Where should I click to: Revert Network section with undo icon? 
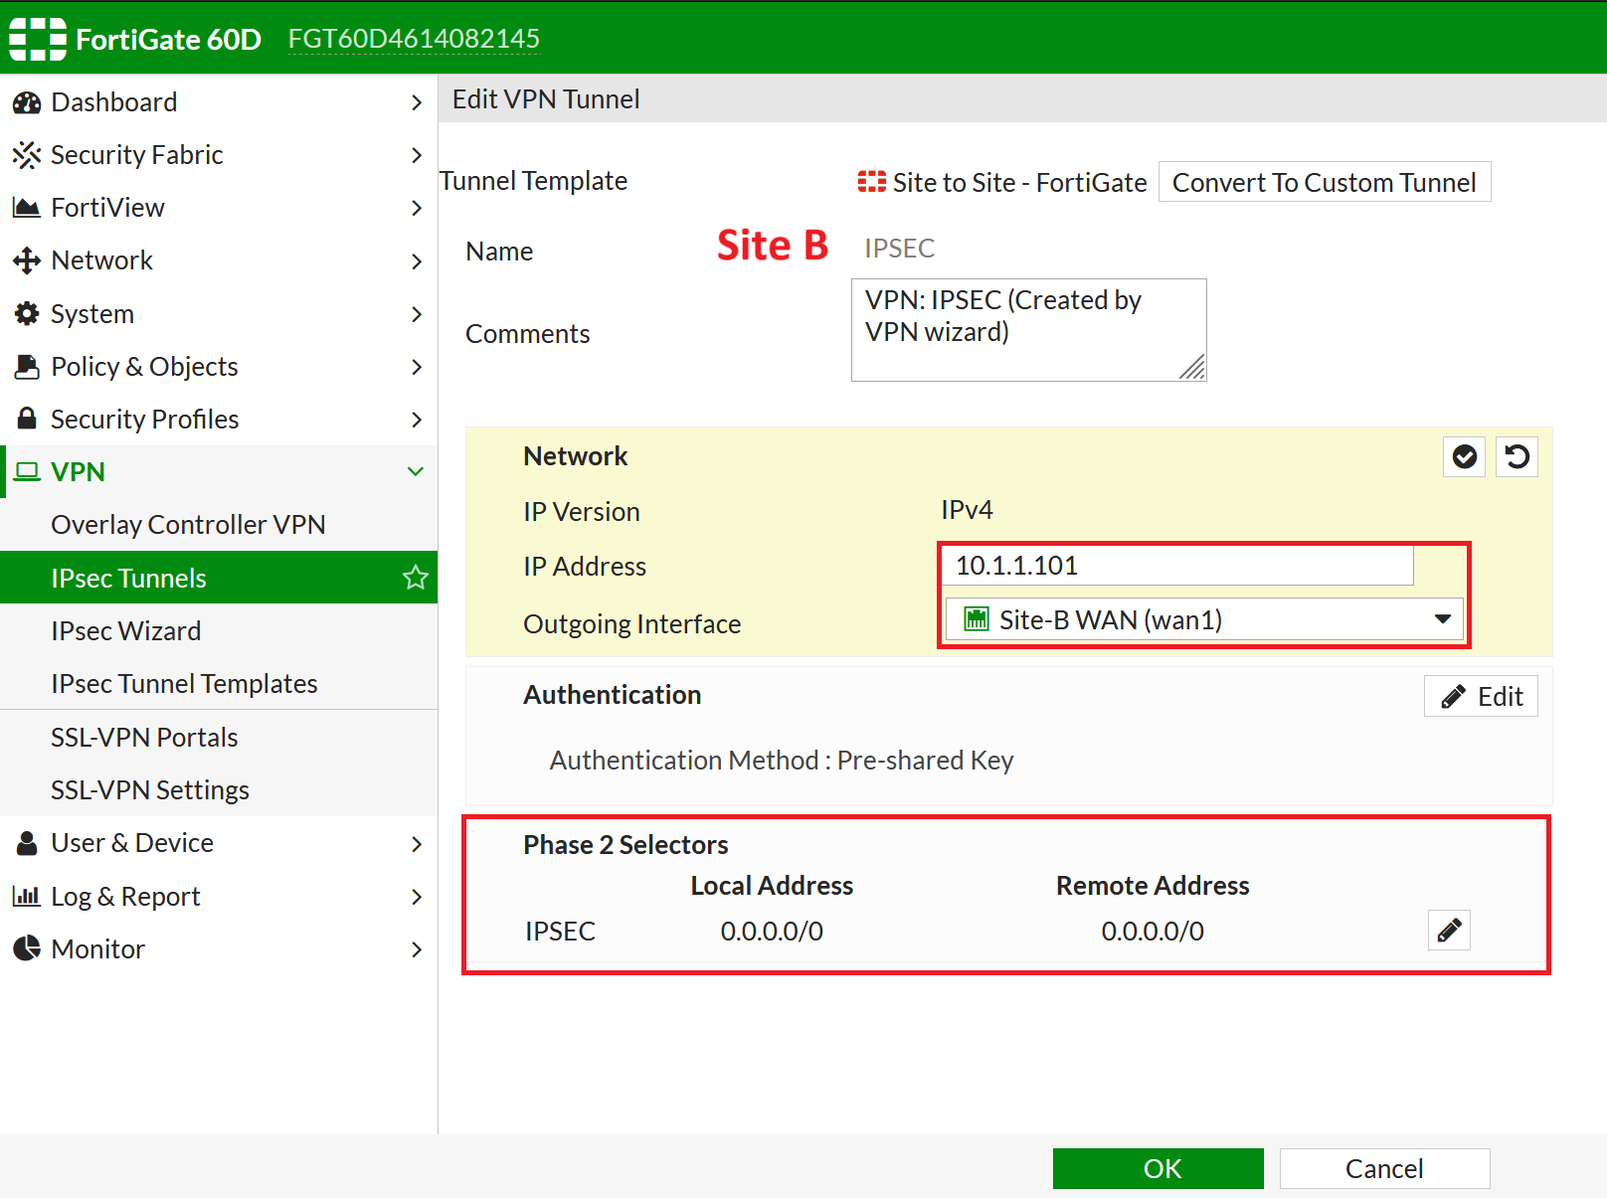(1517, 456)
